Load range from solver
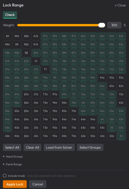 coord(59,147)
